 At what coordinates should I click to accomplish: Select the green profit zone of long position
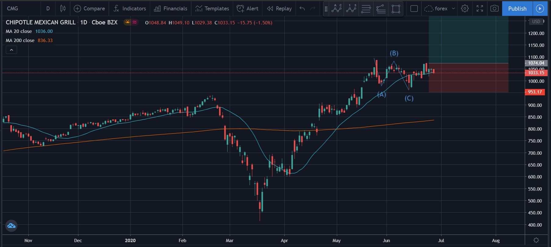[x=468, y=40]
